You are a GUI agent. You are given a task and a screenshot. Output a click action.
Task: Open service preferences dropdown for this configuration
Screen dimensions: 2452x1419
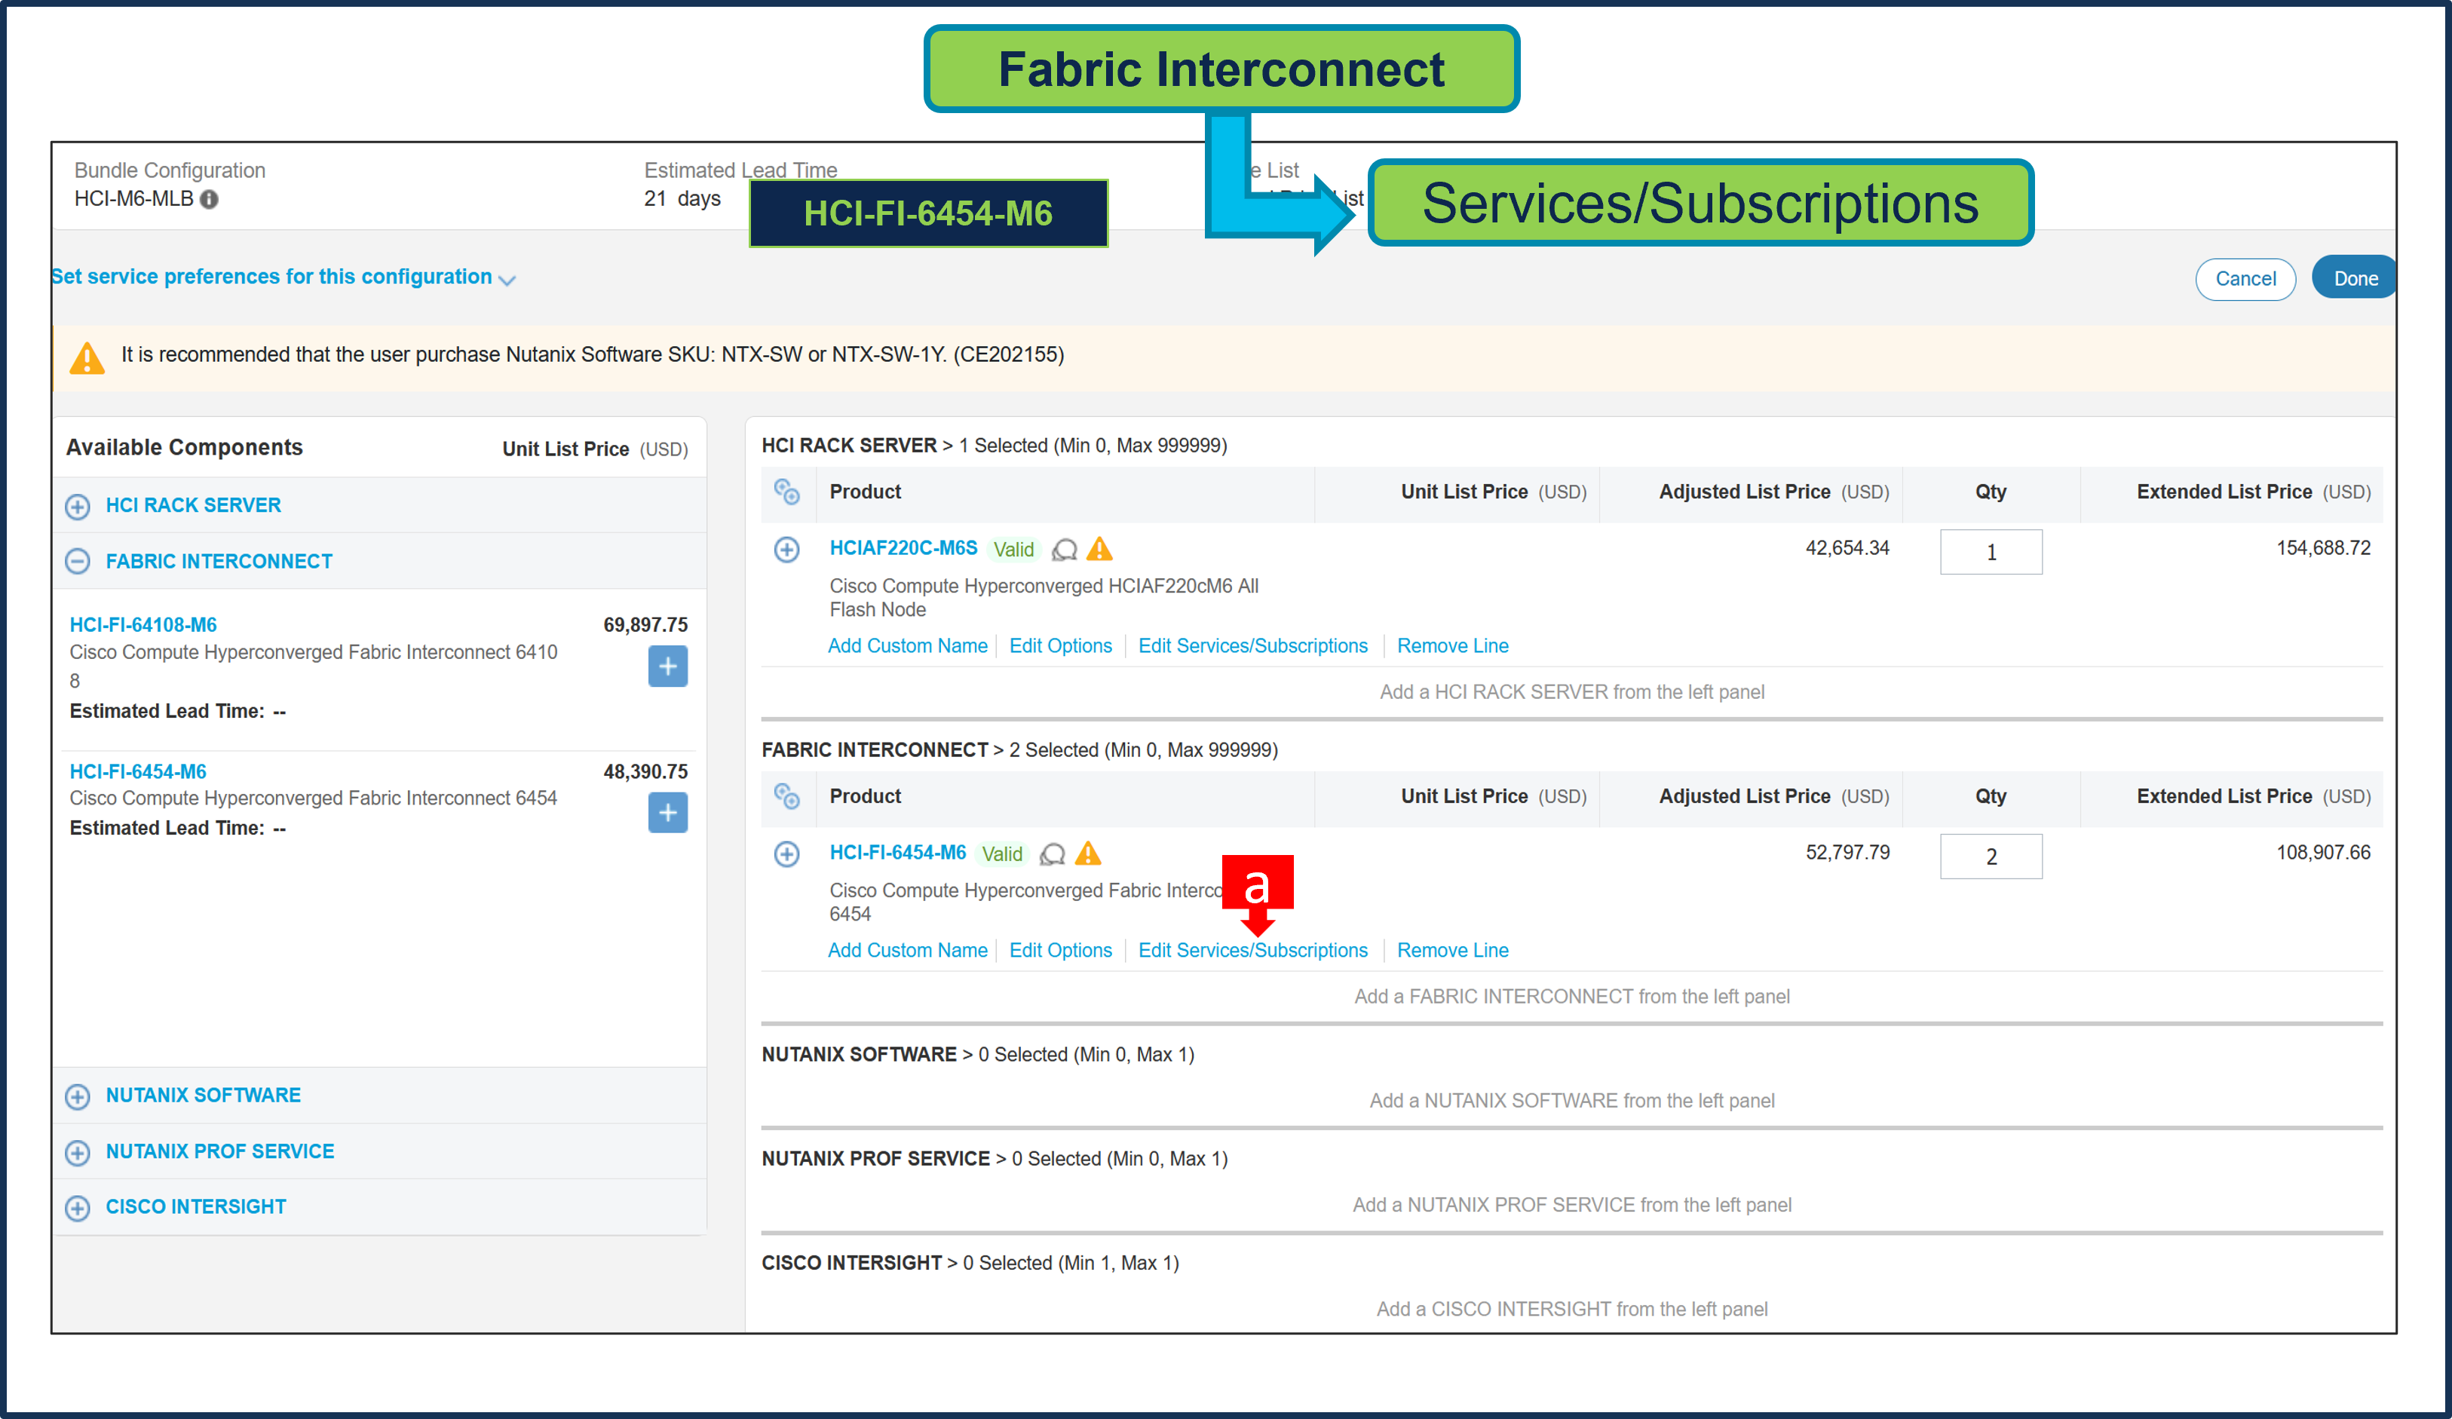click(x=284, y=277)
